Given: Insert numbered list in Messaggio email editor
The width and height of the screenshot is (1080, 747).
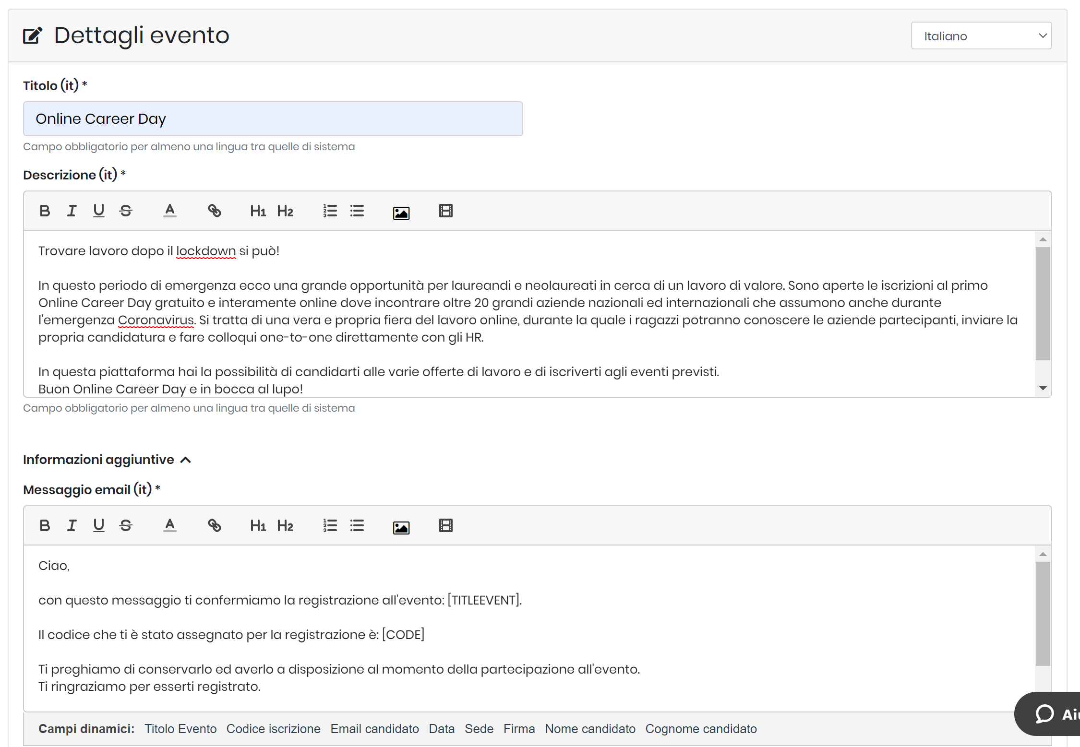Looking at the screenshot, I should (x=330, y=525).
